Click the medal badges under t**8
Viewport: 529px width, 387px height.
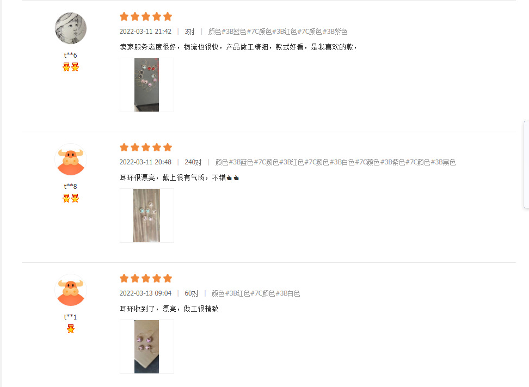[71, 198]
